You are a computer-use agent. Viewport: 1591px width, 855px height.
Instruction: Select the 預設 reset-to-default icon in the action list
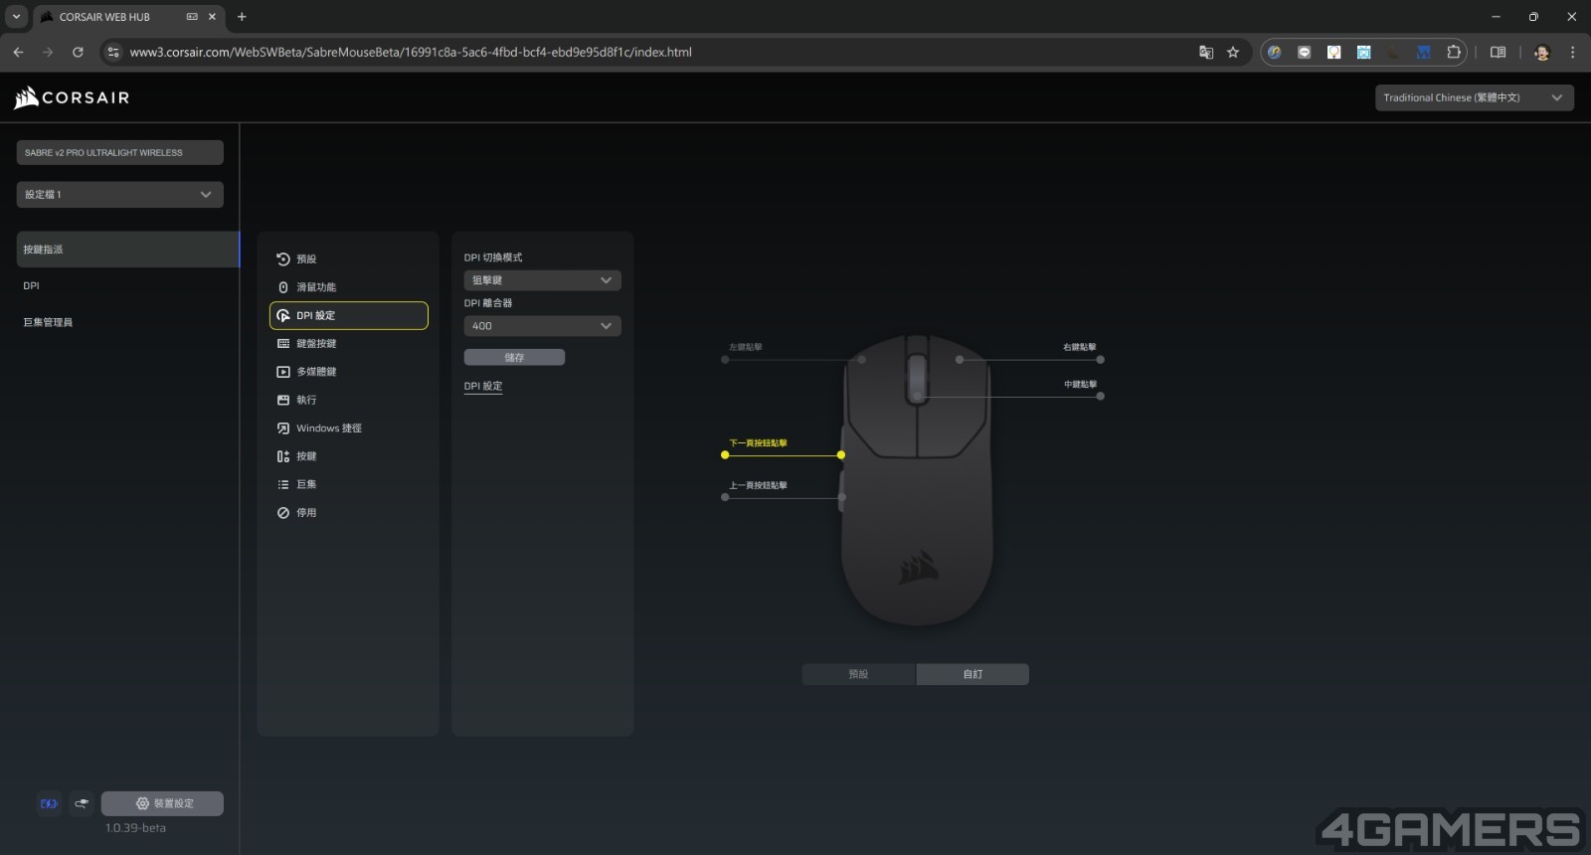point(283,259)
